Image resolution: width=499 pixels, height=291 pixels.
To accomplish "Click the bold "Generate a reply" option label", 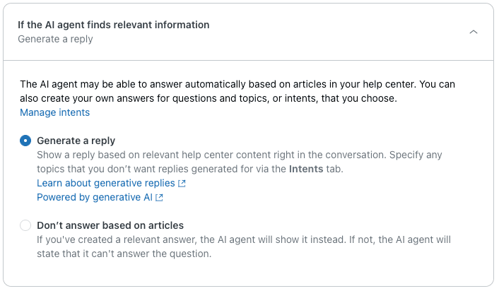I will pyautogui.click(x=76, y=141).
